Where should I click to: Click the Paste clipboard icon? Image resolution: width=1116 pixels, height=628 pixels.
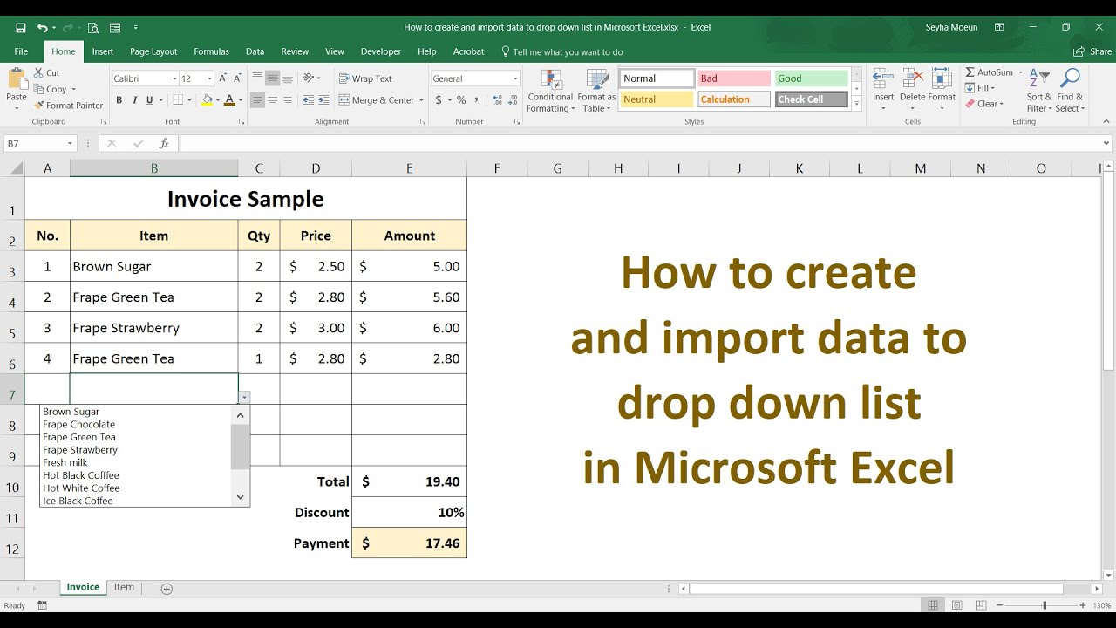tap(17, 80)
